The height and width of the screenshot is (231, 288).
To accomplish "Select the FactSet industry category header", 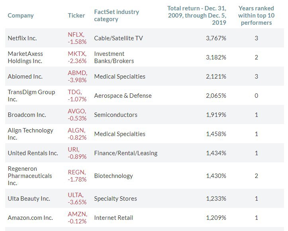I will coord(117,16).
